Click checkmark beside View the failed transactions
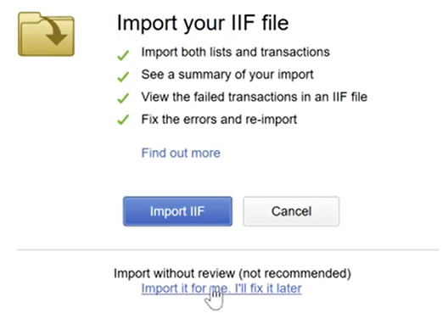Image resolution: width=448 pixels, height=313 pixels. [x=123, y=98]
